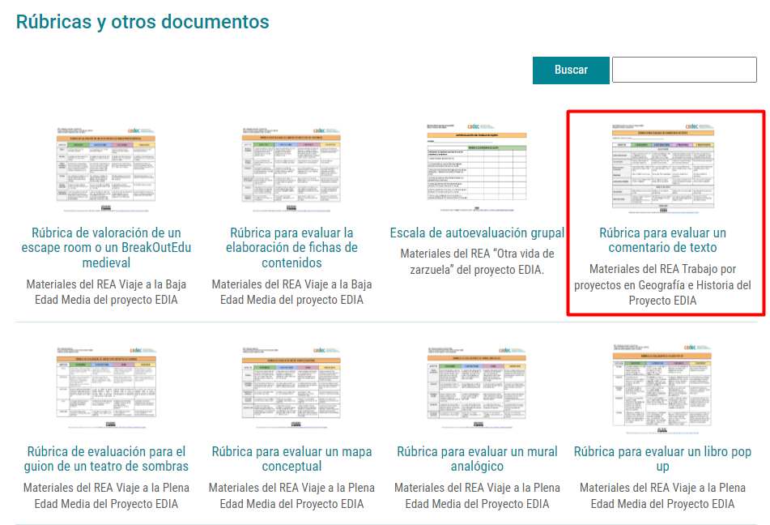Click the Rúbricas y otros documentos heading

(143, 22)
